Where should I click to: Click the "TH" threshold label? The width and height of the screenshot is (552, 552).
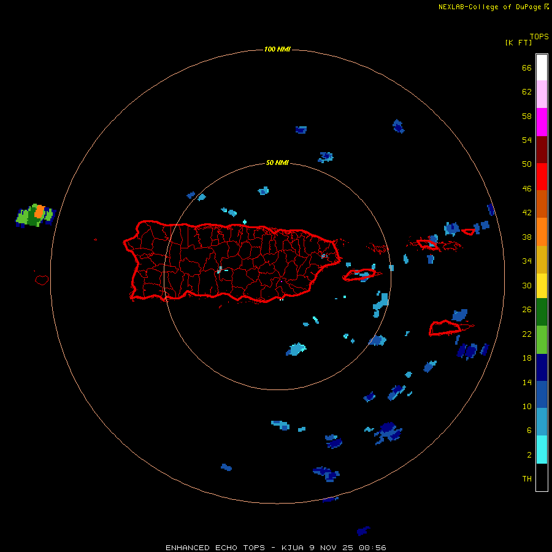(x=527, y=479)
